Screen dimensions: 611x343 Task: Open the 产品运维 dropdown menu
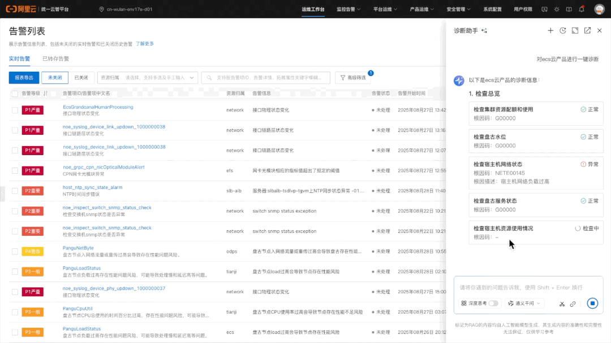(x=421, y=10)
